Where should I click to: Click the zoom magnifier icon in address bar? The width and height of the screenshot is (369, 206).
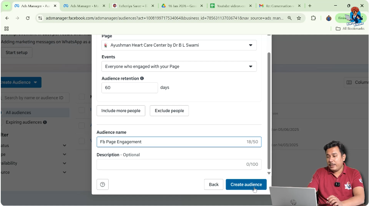pos(290,18)
